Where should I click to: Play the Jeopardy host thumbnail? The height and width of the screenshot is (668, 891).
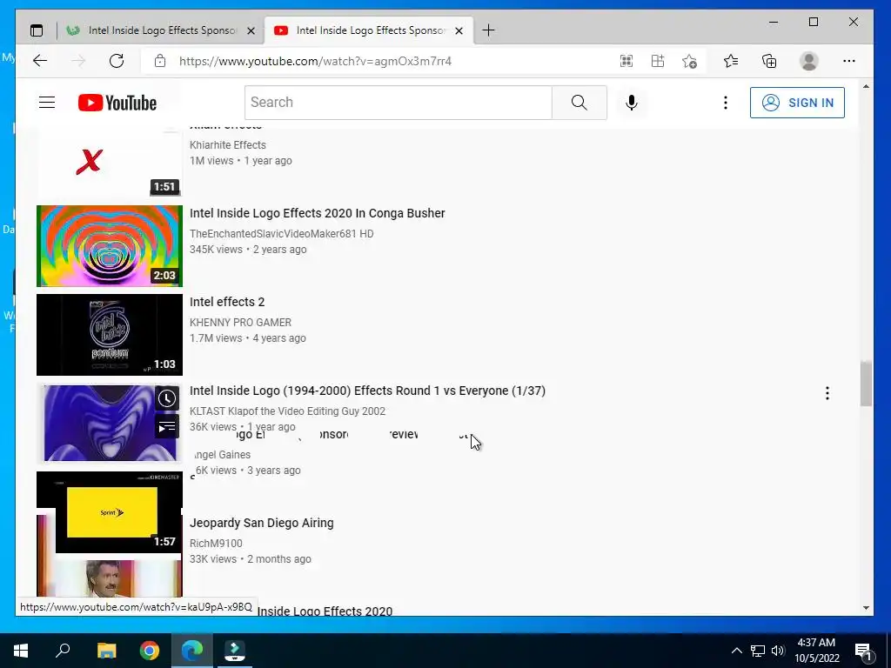110,578
